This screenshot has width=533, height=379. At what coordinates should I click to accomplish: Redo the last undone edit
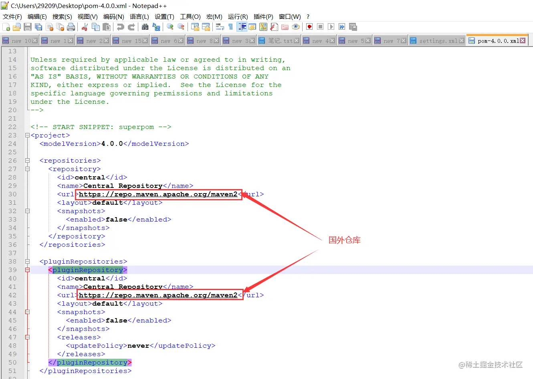(x=131, y=27)
